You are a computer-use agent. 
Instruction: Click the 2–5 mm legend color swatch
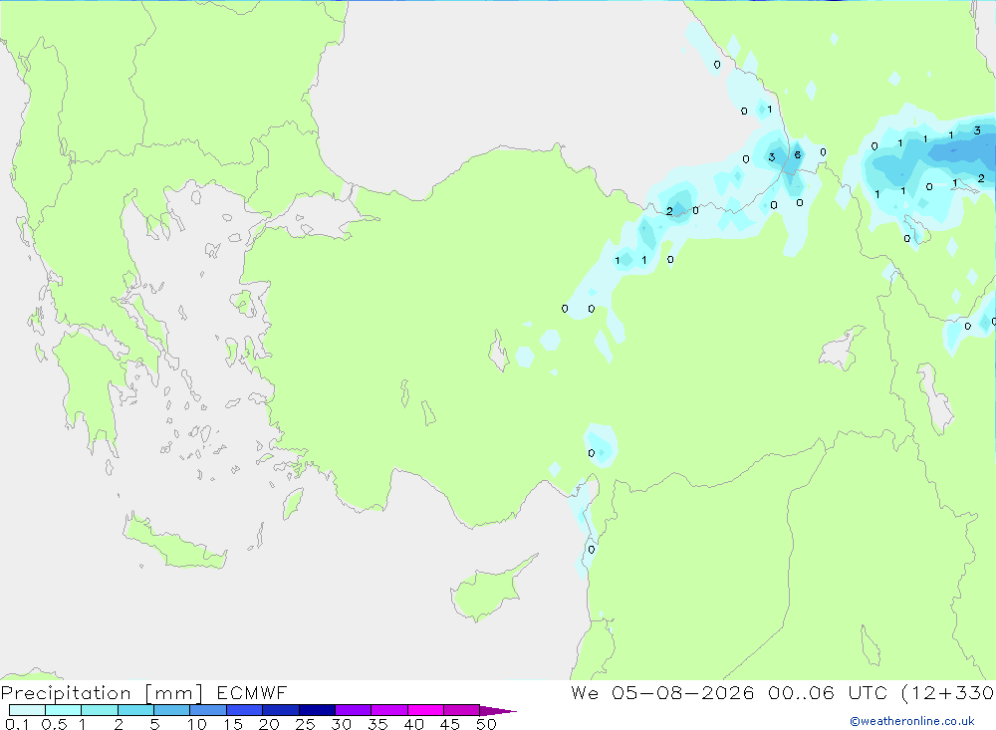[135, 710]
